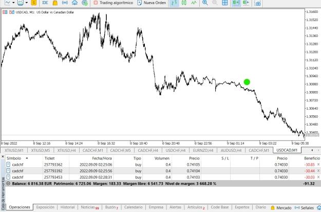Image resolution: width=321 pixels, height=212 pixels.
Task: Open the chart type line icon
Action: pyautogui.click(x=8, y=3)
